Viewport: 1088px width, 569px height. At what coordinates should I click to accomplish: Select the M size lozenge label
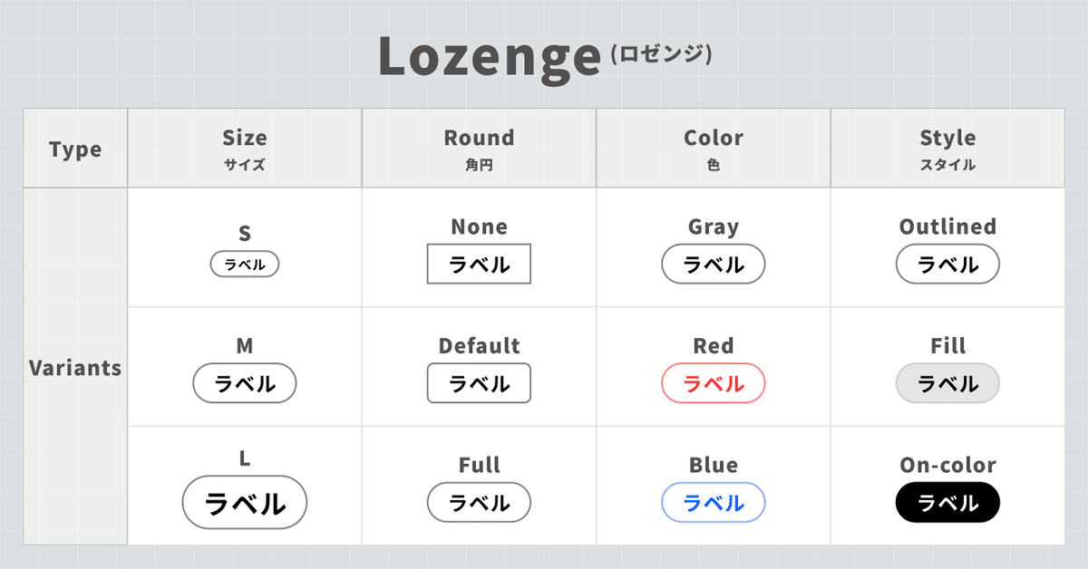click(x=245, y=383)
